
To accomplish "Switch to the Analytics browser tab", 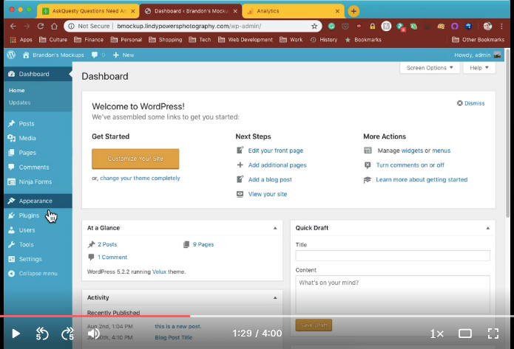I will 293,11.
